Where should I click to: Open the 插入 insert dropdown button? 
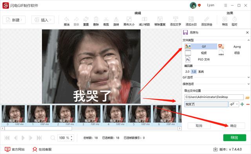coord(43,20)
